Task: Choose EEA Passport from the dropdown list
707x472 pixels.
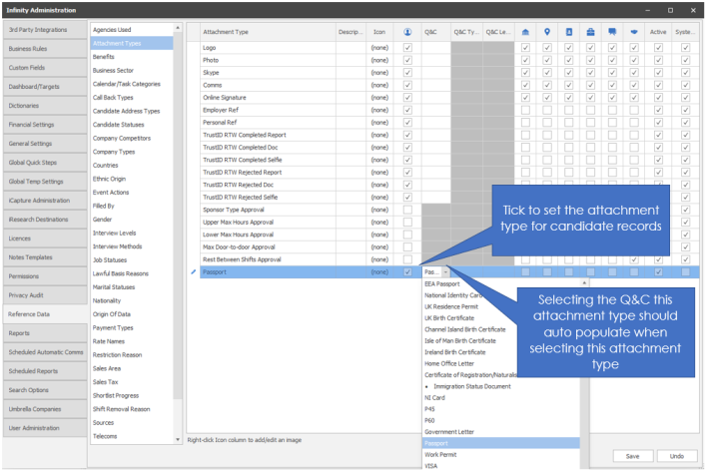Action: point(442,284)
